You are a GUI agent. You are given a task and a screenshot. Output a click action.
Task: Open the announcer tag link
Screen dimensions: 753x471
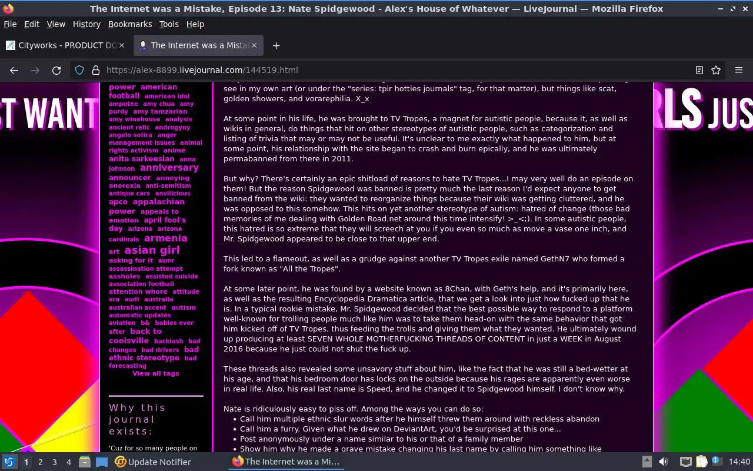tap(129, 177)
